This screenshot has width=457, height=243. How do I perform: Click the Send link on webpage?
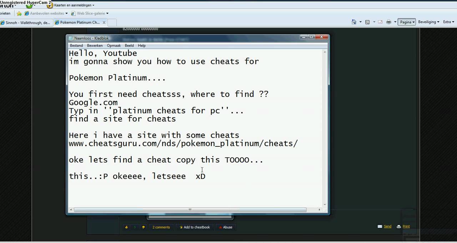[x=387, y=226]
